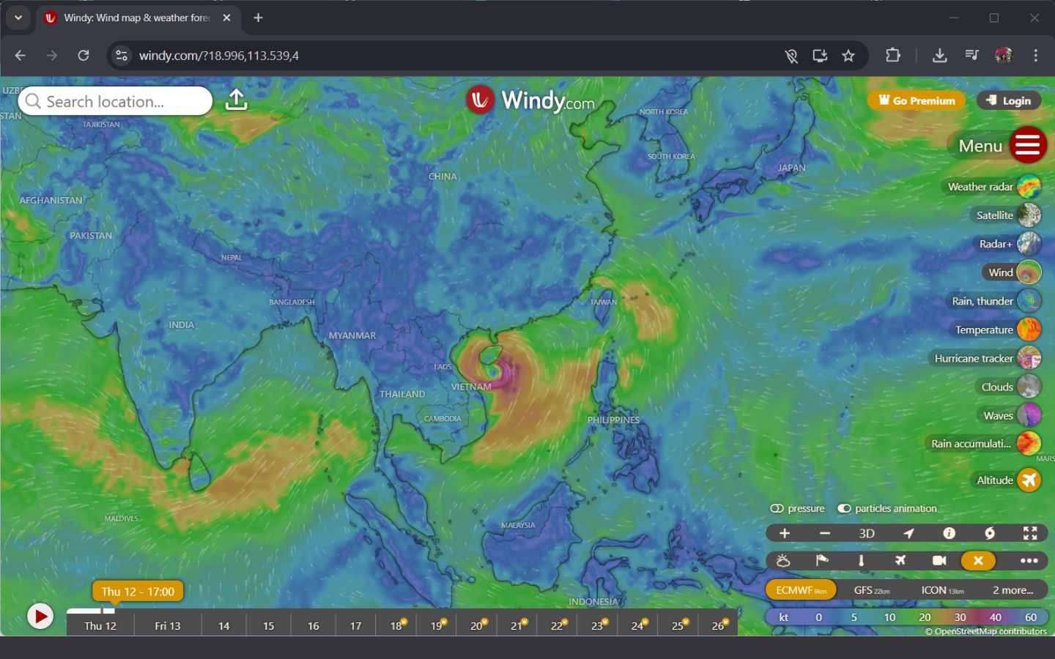Toggle the pressure isolines switch
This screenshot has height=659, width=1055.
[x=778, y=507]
